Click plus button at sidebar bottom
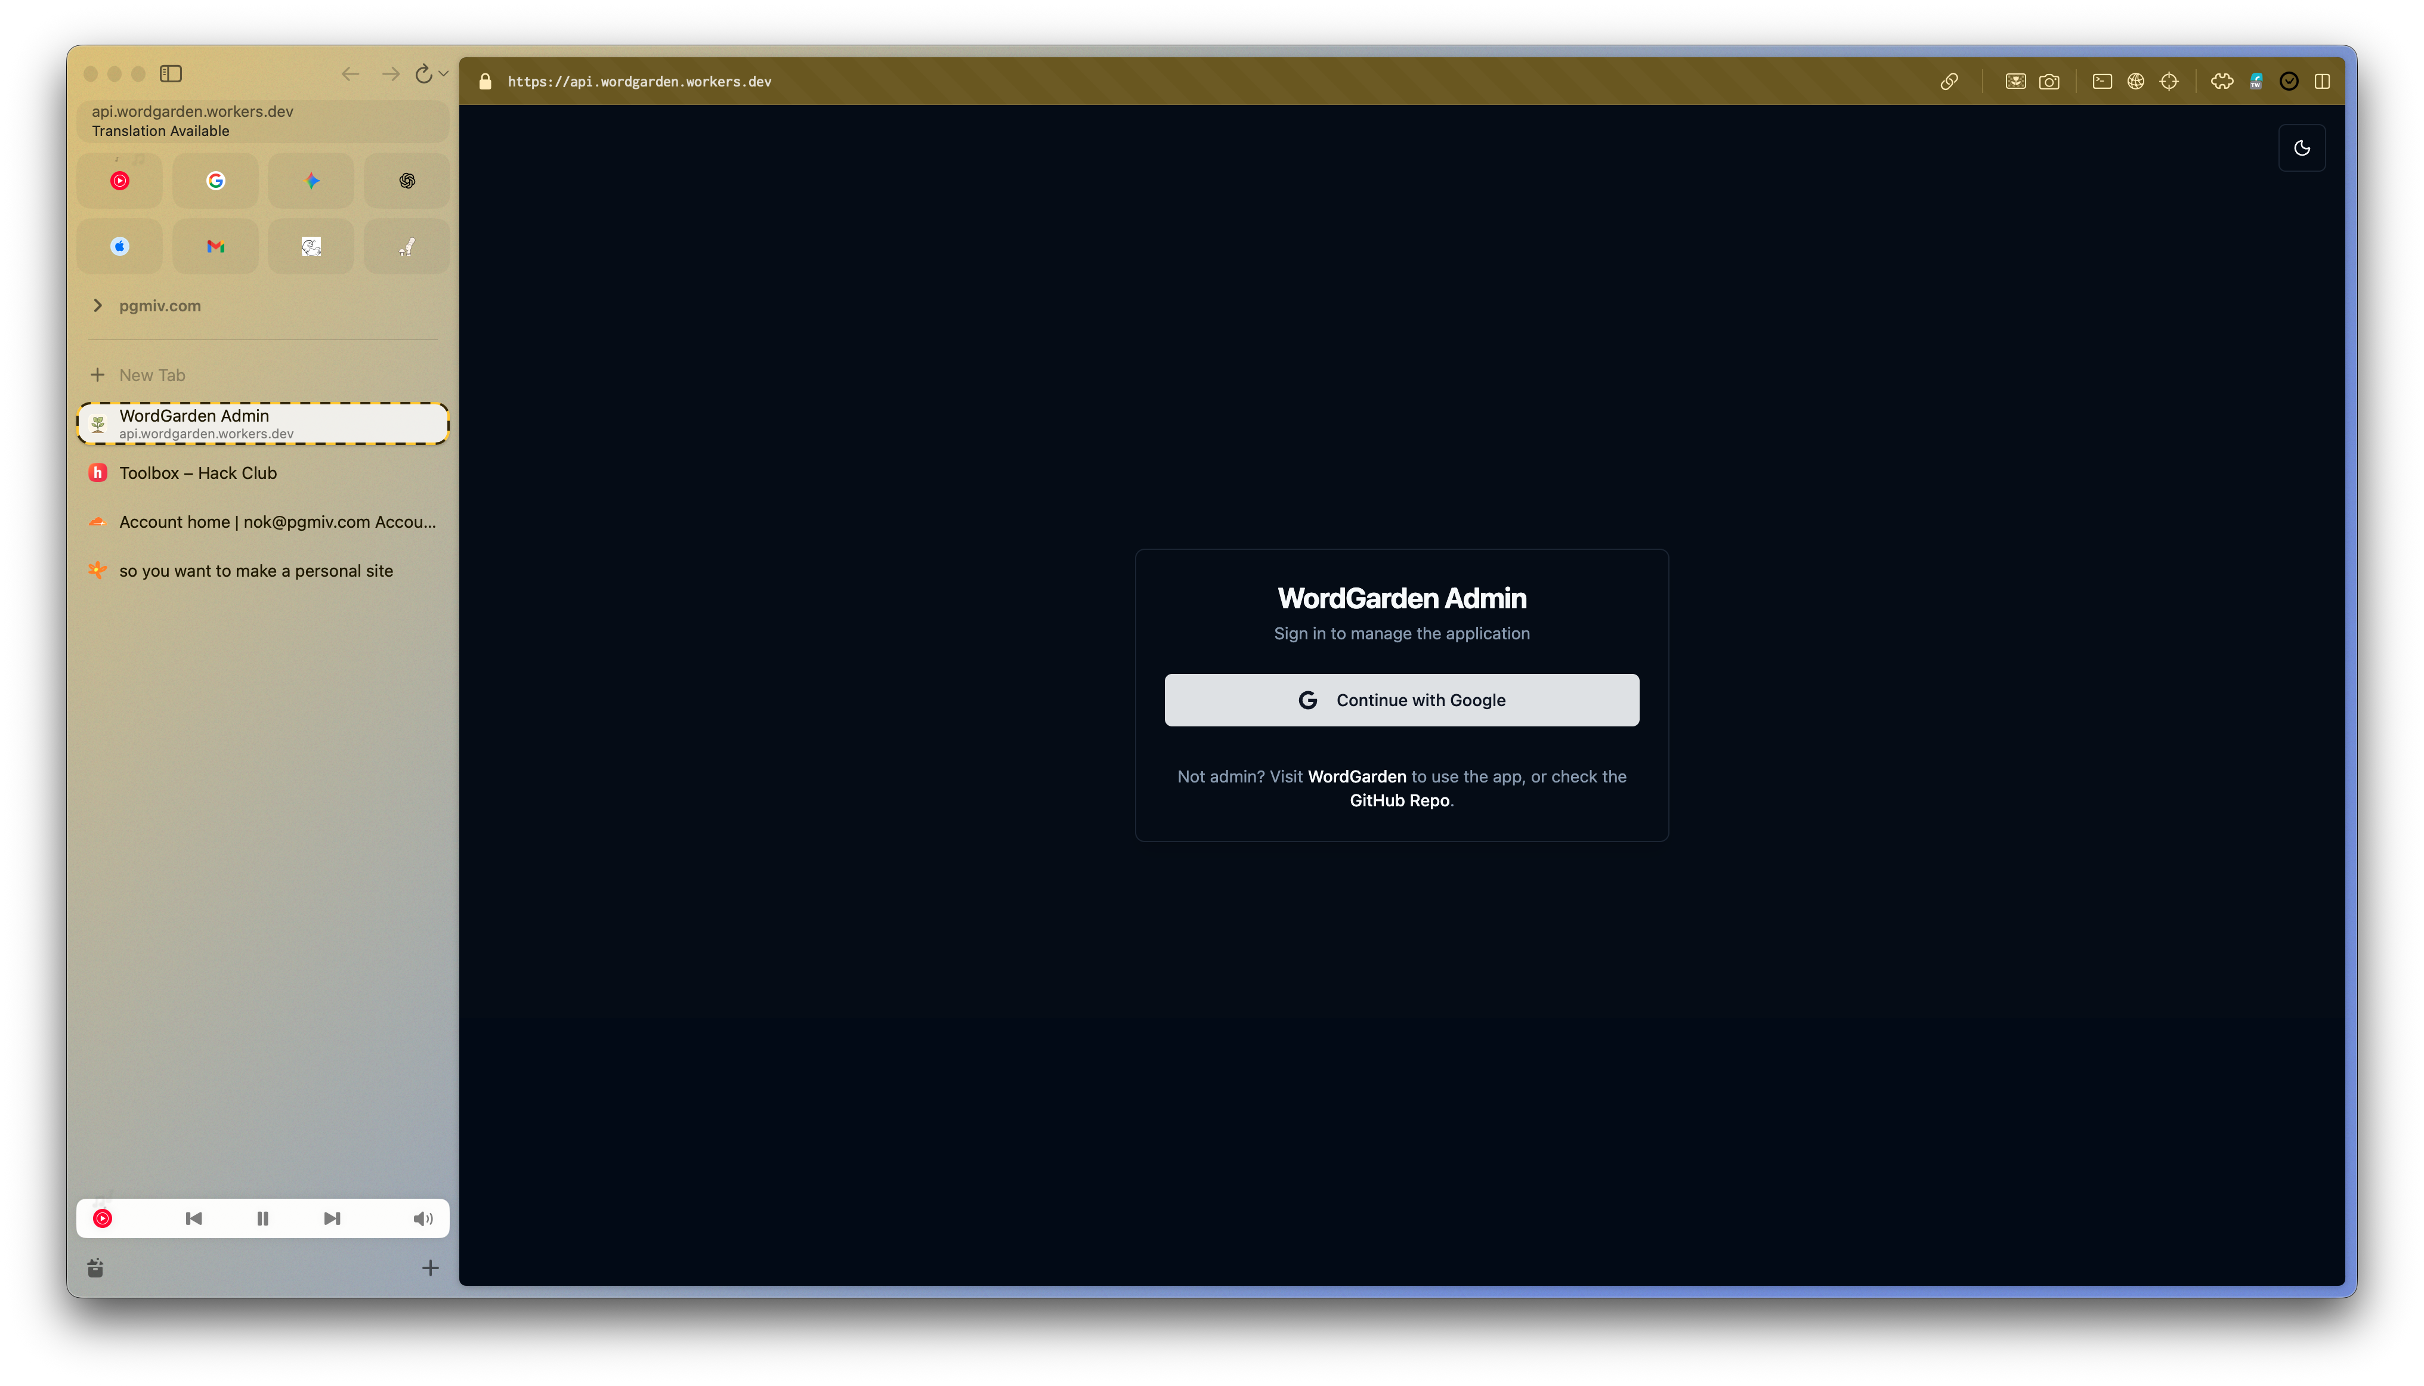Image resolution: width=2424 pixels, height=1386 pixels. tap(430, 1268)
